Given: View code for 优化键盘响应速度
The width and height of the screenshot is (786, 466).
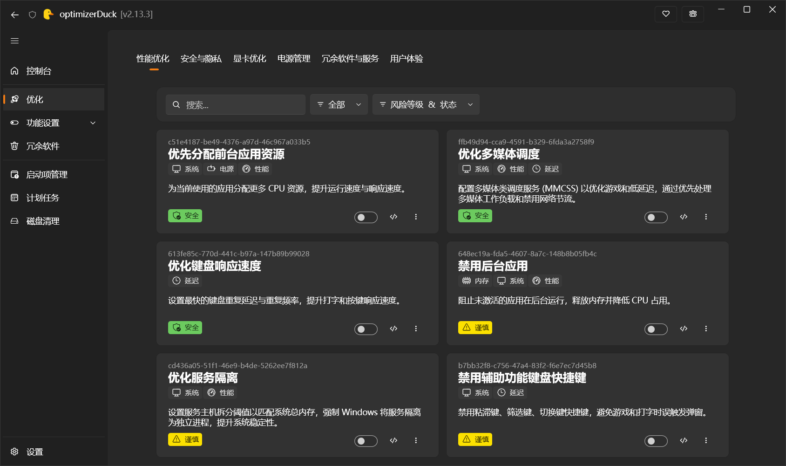Looking at the screenshot, I should click(x=393, y=329).
